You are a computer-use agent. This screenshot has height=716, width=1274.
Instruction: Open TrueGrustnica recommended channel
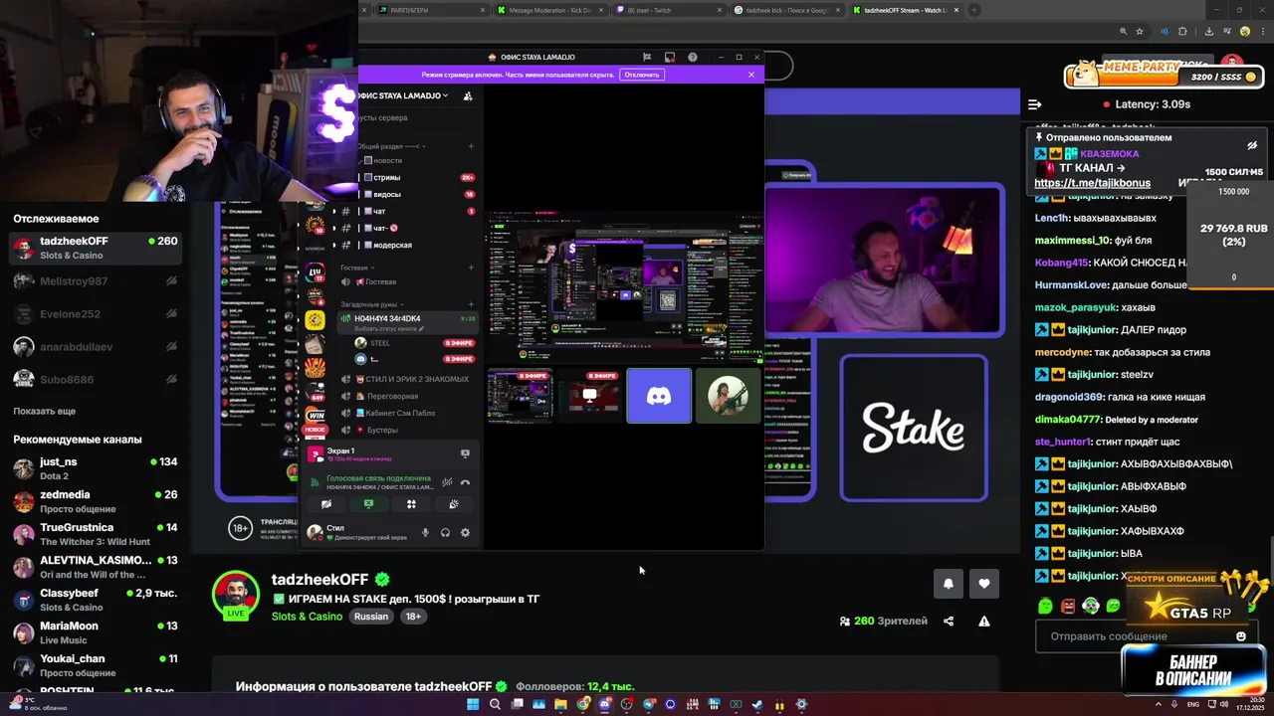click(x=96, y=534)
